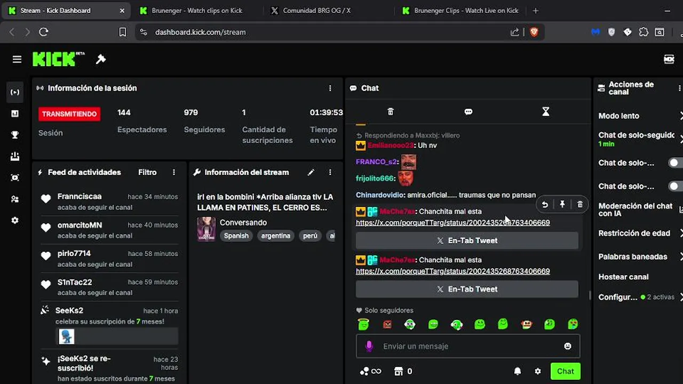Click the chat panel scrollbar
Screen dimensions: 683x384
589,295
